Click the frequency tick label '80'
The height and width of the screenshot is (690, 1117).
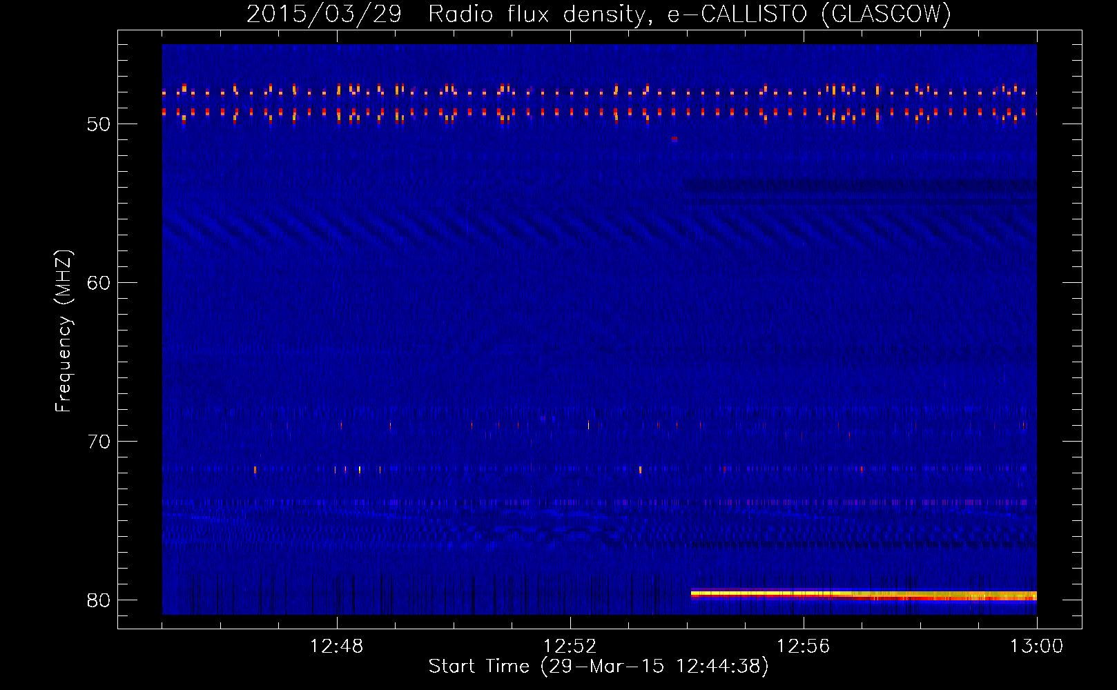(x=99, y=600)
